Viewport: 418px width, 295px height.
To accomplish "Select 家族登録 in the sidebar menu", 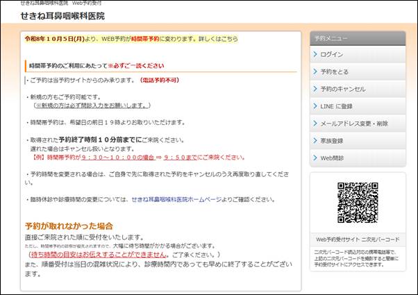I will (x=358, y=141).
